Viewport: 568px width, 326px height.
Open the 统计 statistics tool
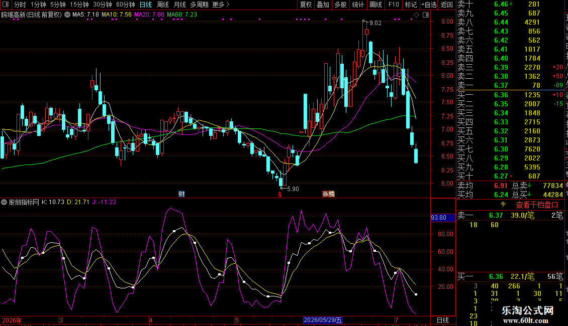[x=358, y=5]
